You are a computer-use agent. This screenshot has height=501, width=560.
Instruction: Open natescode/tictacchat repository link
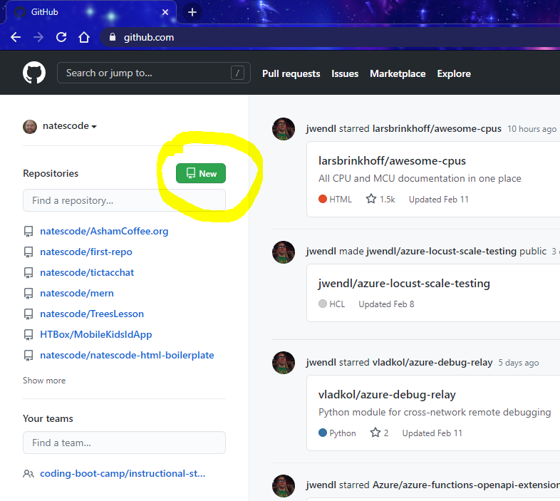(x=87, y=273)
